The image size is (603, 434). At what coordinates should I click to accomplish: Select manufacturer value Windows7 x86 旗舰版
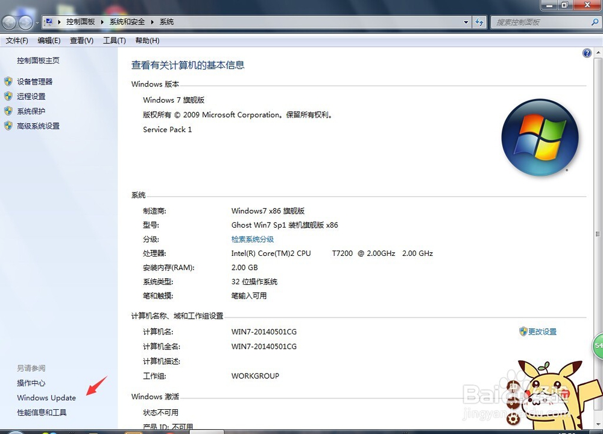(268, 211)
